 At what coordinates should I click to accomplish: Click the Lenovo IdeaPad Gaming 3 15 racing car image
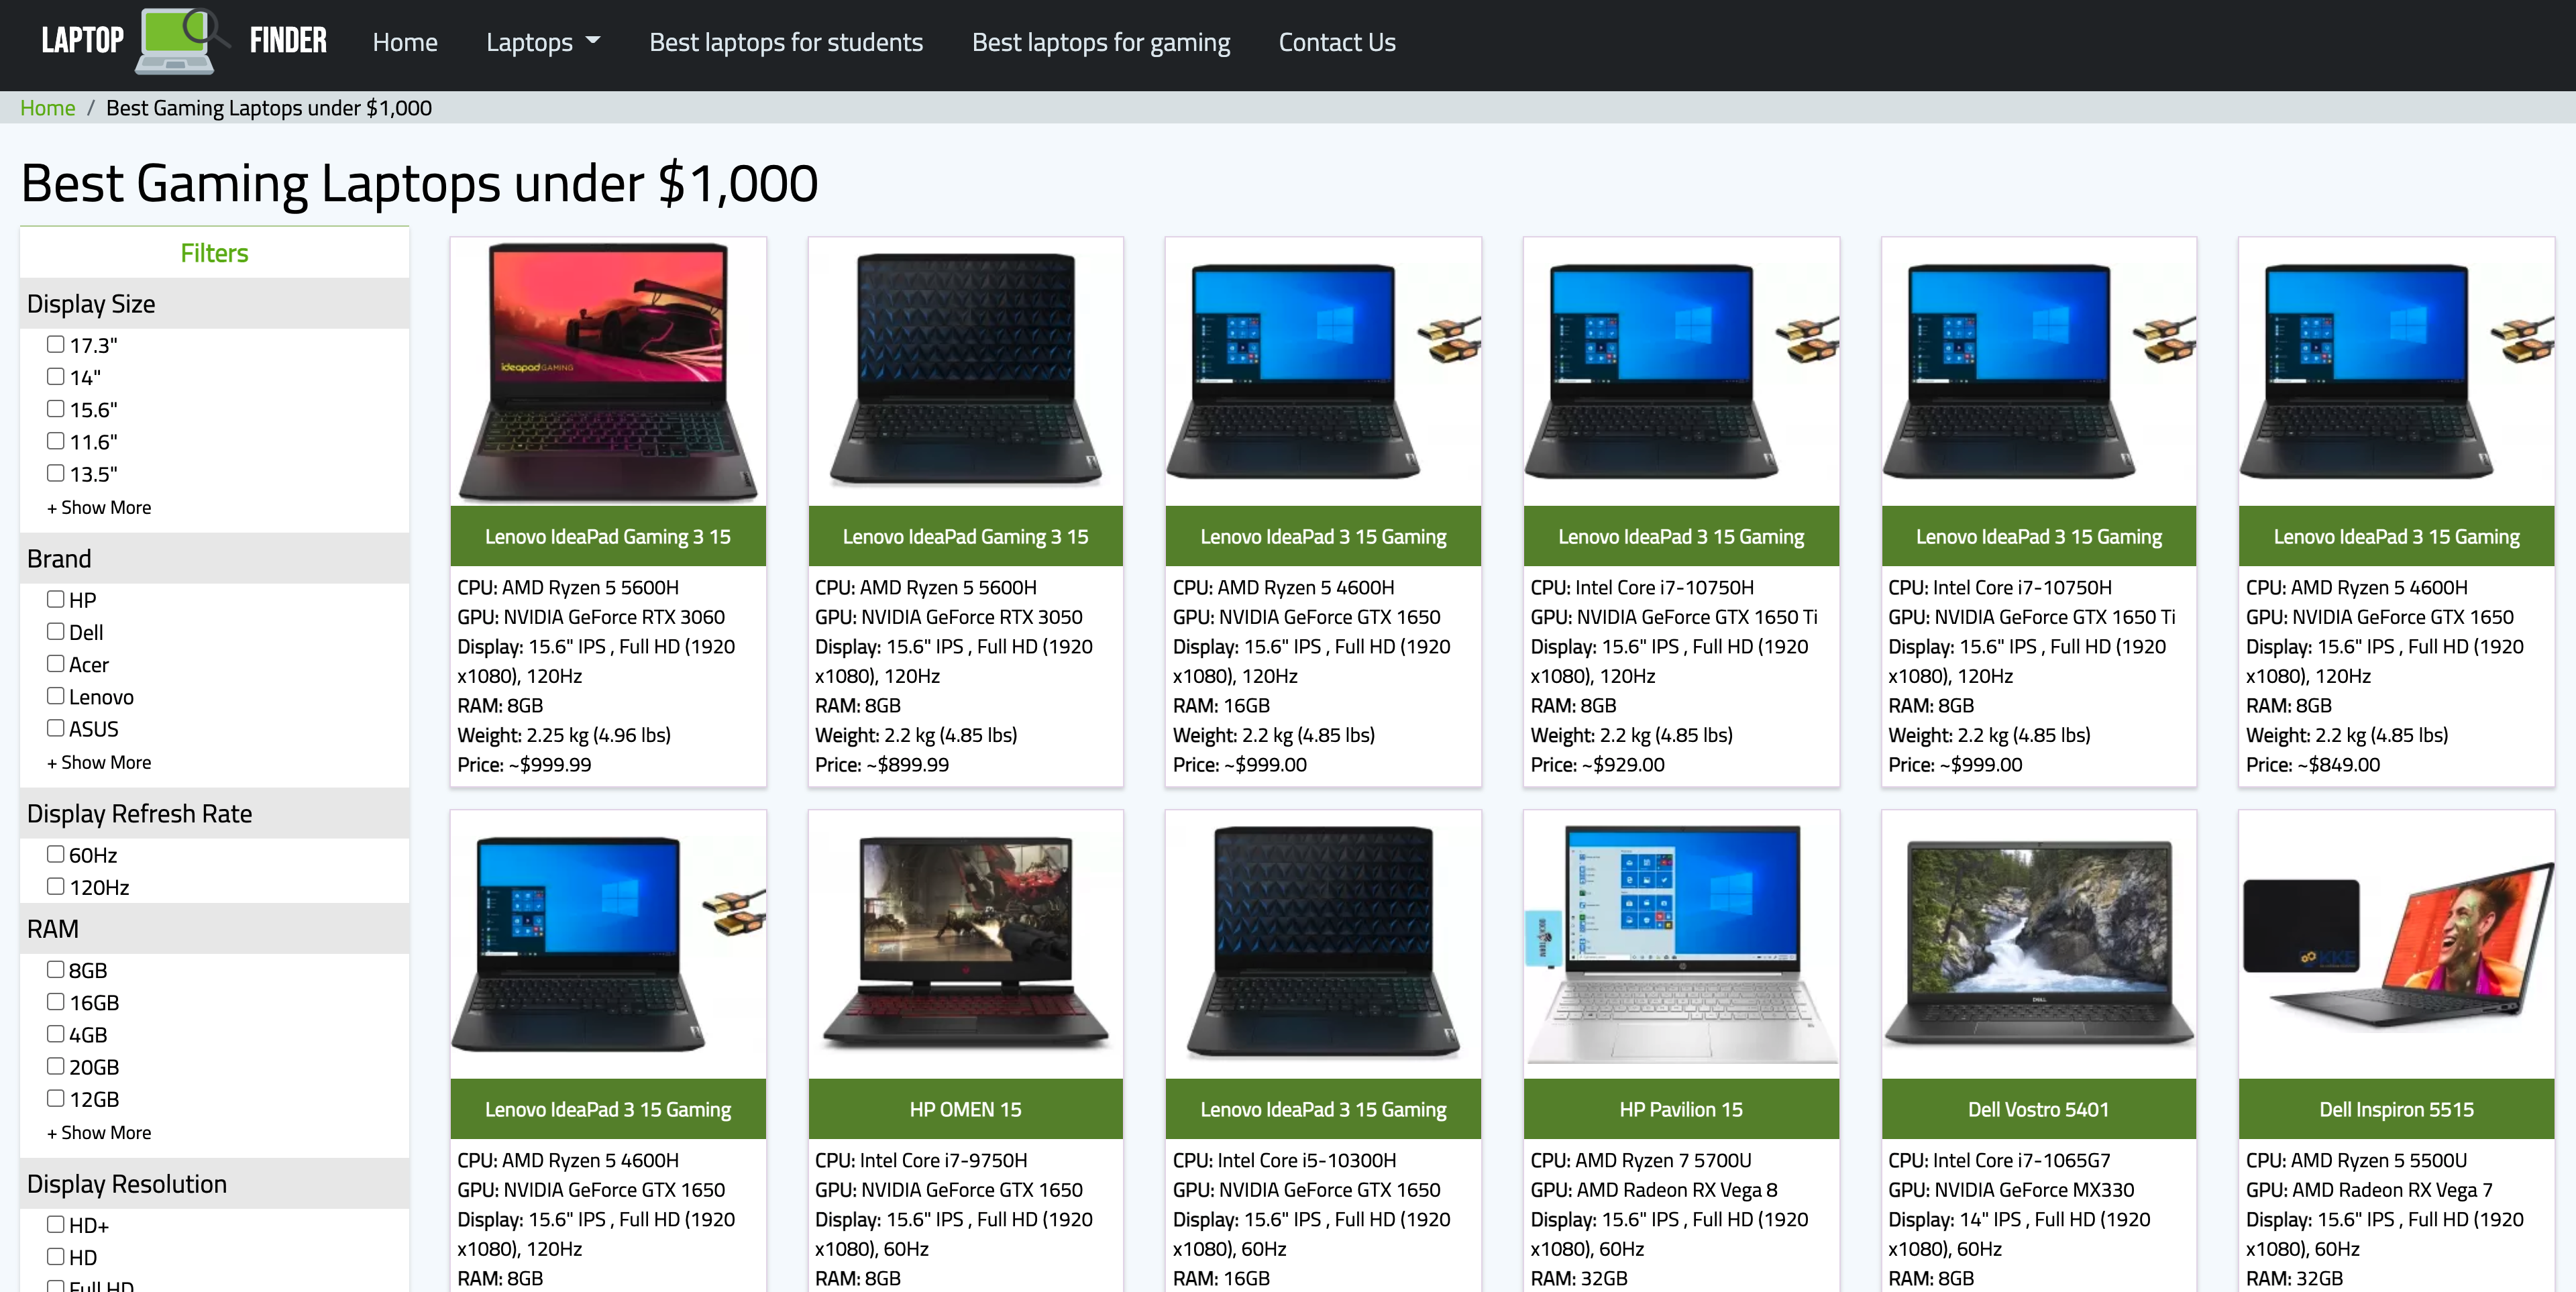[608, 372]
